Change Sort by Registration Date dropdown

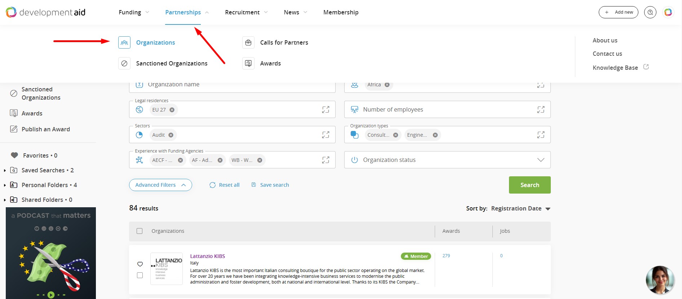tap(520, 209)
